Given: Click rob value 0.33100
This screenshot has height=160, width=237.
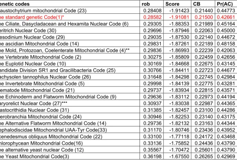Looking at the screenshot, I should pos(152,137).
